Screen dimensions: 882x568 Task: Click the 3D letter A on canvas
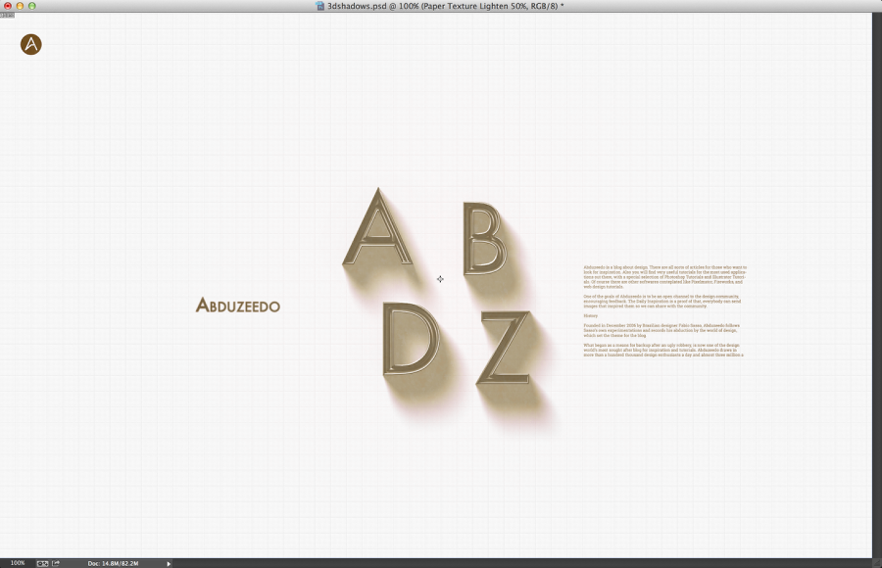[377, 227]
